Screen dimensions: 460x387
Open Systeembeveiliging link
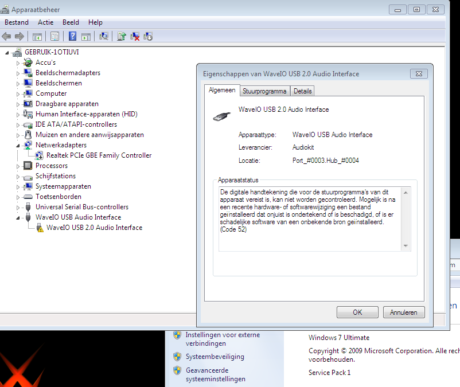click(x=215, y=357)
